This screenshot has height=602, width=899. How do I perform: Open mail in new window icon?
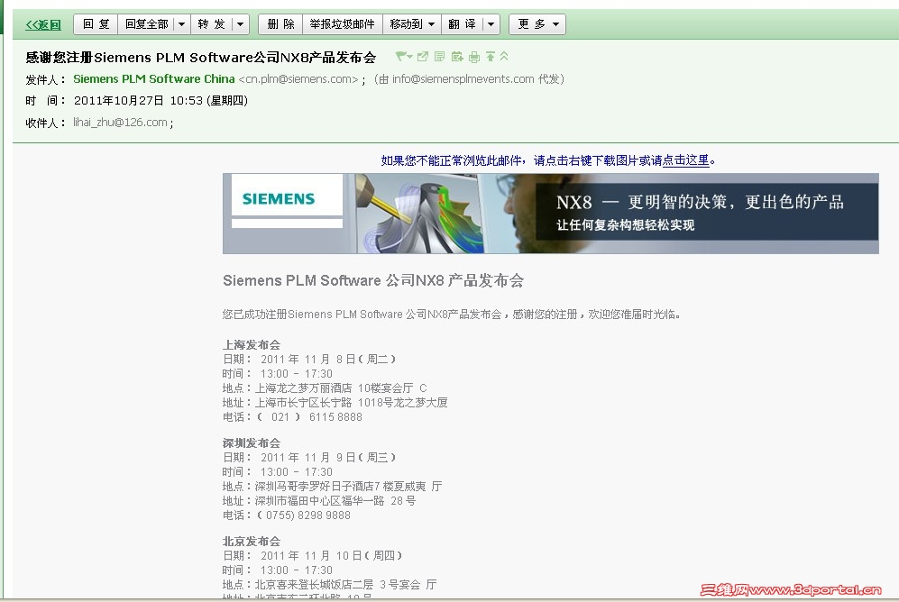(x=423, y=56)
